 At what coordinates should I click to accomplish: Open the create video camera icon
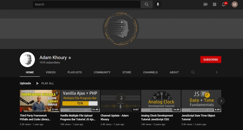205,4
